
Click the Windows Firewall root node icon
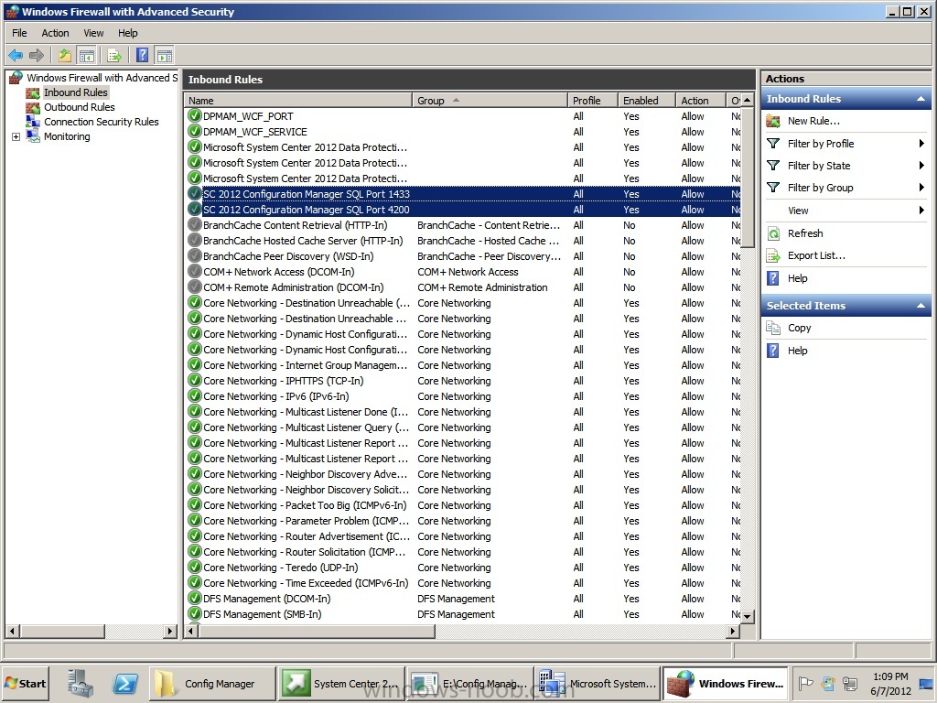(16, 78)
